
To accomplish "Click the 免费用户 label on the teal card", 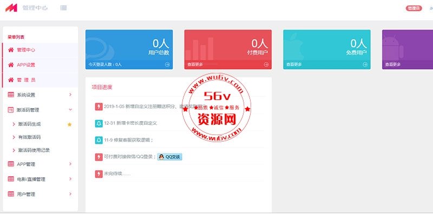I will [356, 52].
